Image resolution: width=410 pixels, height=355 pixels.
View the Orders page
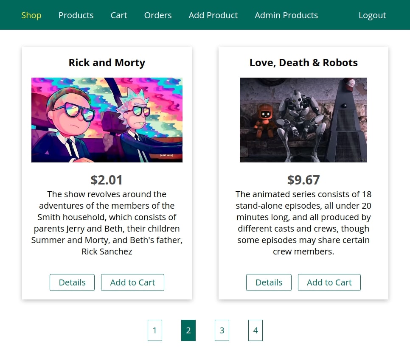[x=157, y=15]
